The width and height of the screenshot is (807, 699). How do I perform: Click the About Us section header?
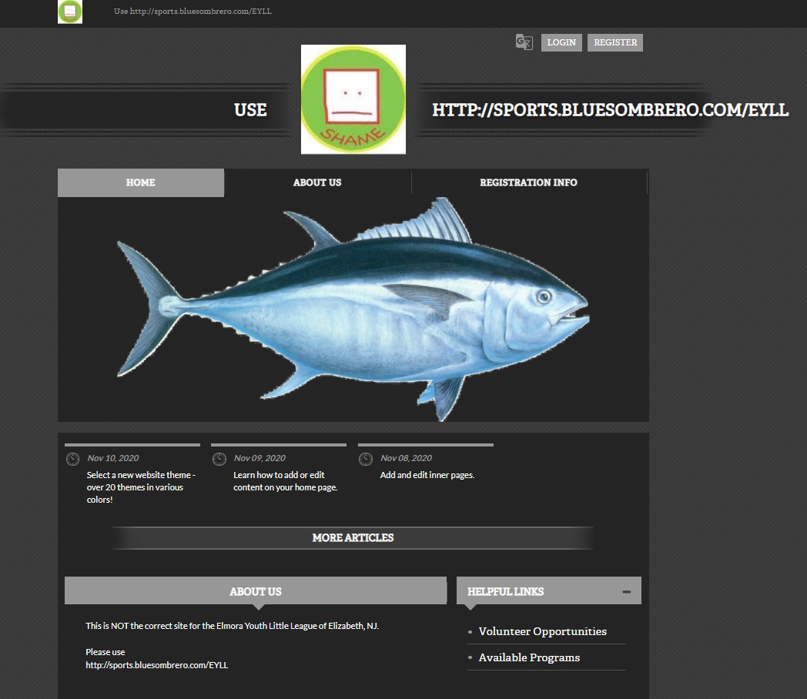point(256,590)
